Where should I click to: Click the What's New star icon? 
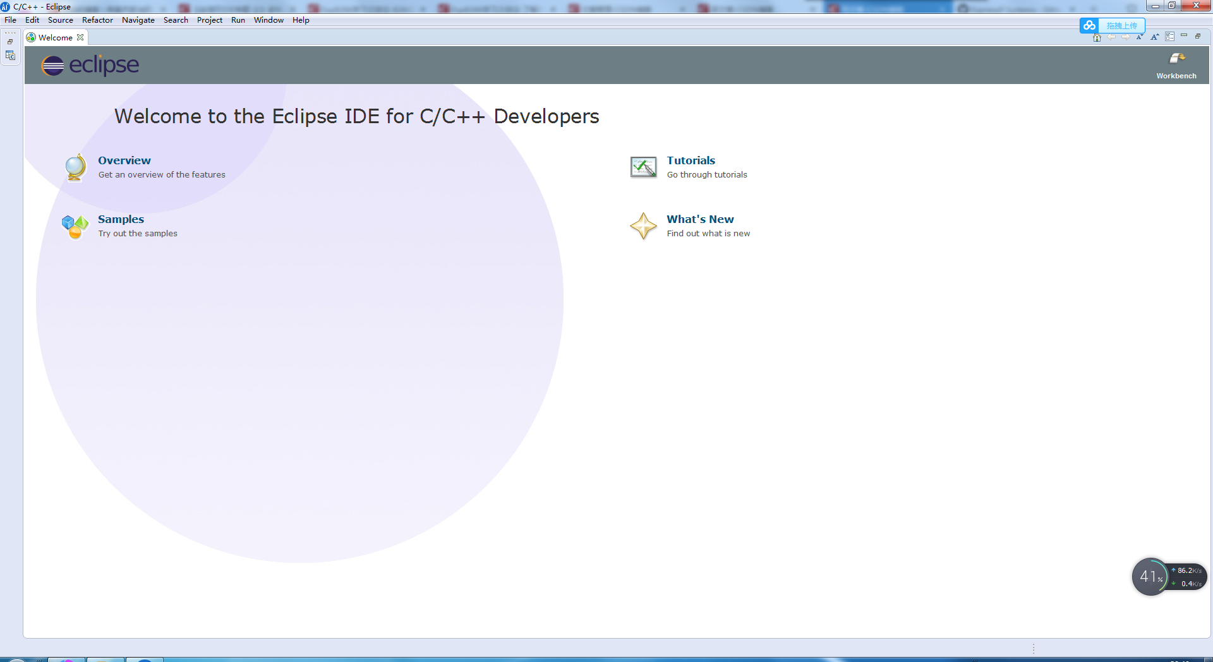tap(643, 226)
